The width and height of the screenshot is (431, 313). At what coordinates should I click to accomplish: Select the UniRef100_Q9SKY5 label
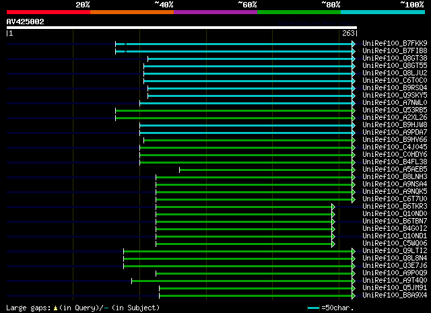395,96
